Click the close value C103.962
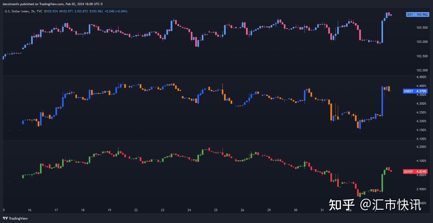The image size is (433, 223). coord(96,11)
